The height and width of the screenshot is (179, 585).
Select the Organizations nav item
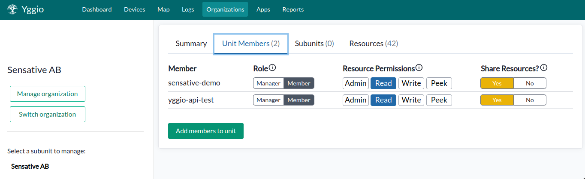[225, 9]
